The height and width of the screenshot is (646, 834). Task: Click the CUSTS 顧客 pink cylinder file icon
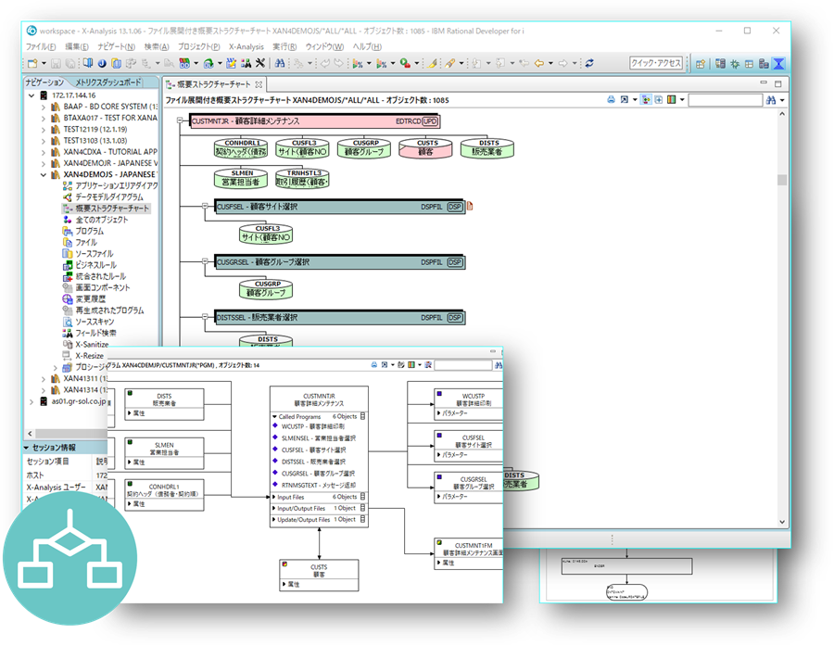pyautogui.click(x=425, y=148)
